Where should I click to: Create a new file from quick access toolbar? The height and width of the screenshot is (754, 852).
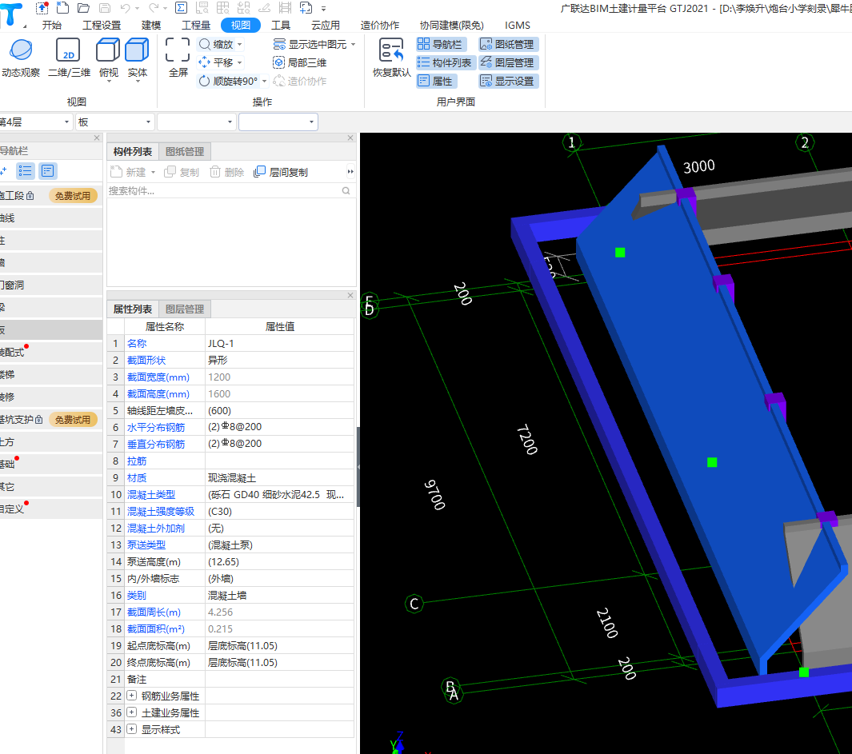[x=62, y=8]
